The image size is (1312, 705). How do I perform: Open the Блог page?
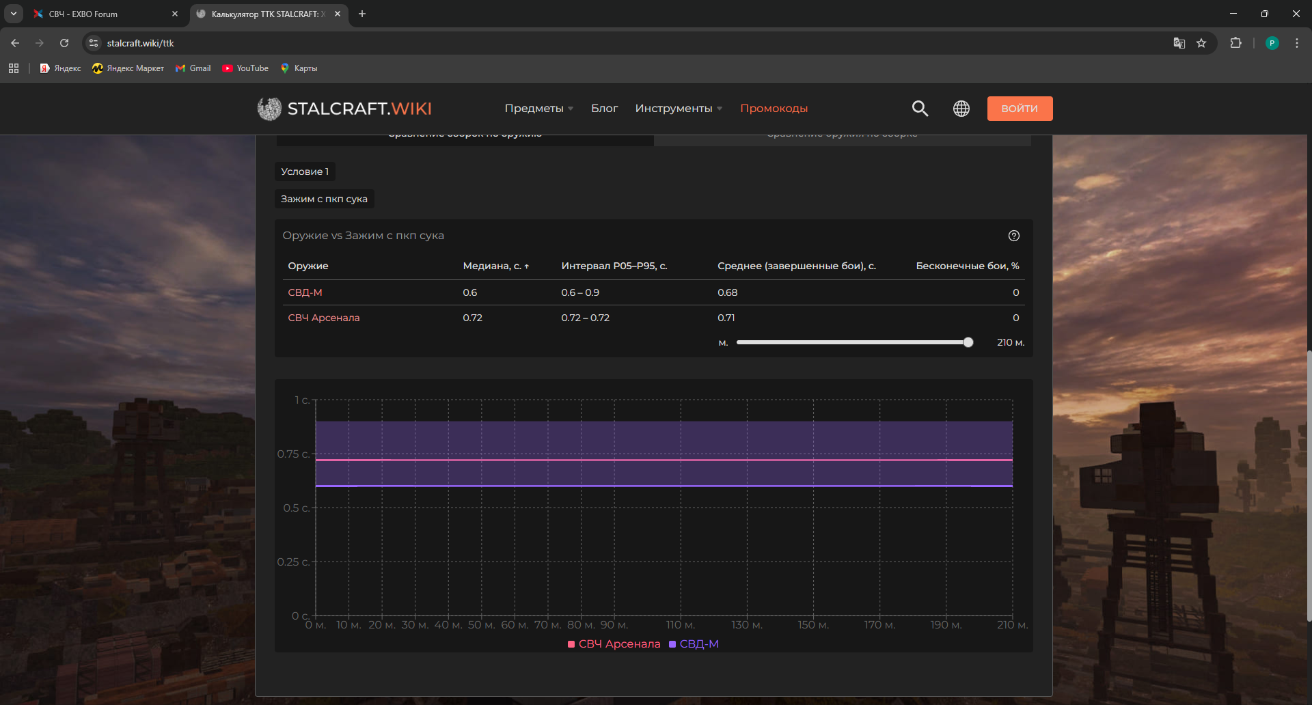[604, 109]
